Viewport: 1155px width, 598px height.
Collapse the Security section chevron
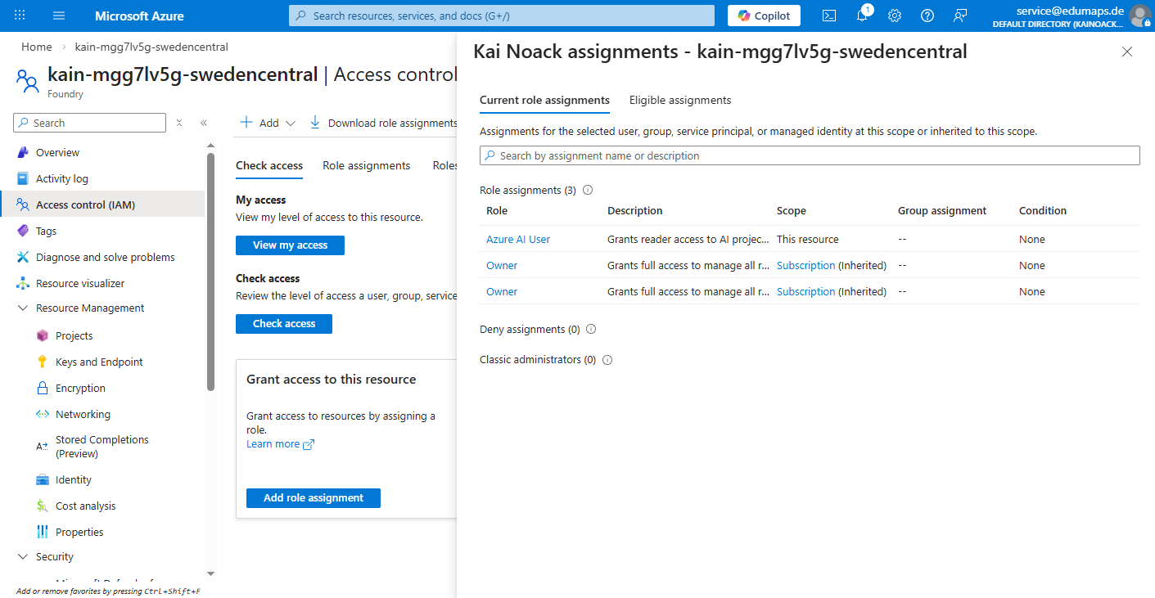(x=23, y=557)
